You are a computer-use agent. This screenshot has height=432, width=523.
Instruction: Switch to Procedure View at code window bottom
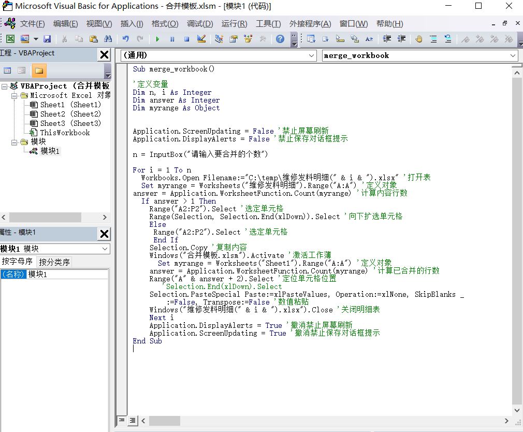(122, 420)
